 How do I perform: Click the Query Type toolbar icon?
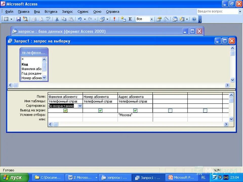click(x=102, y=19)
